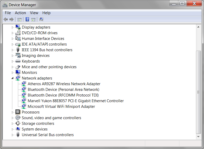The width and height of the screenshot is (204, 149).
Task: Click the DVD/CD-ROM drives icon
Action: pyautogui.click(x=18, y=33)
